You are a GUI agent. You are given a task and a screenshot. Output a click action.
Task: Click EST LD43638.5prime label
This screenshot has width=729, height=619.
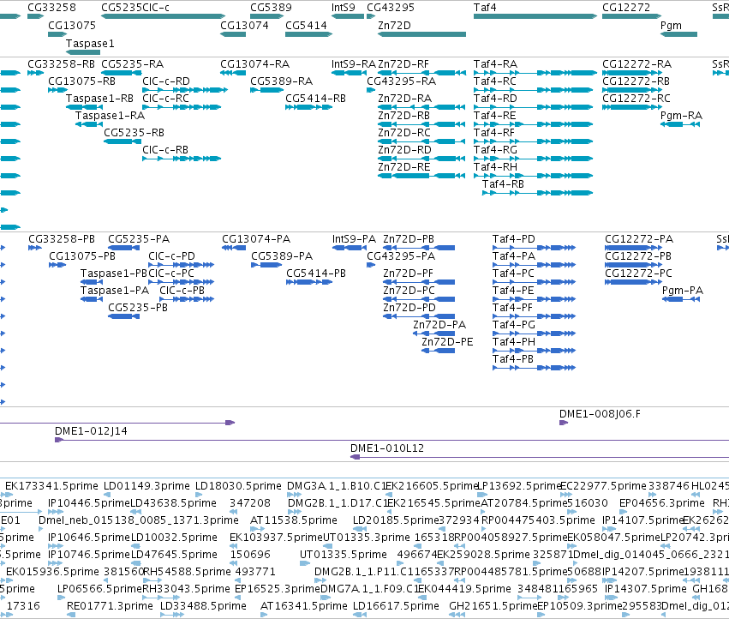(173, 503)
